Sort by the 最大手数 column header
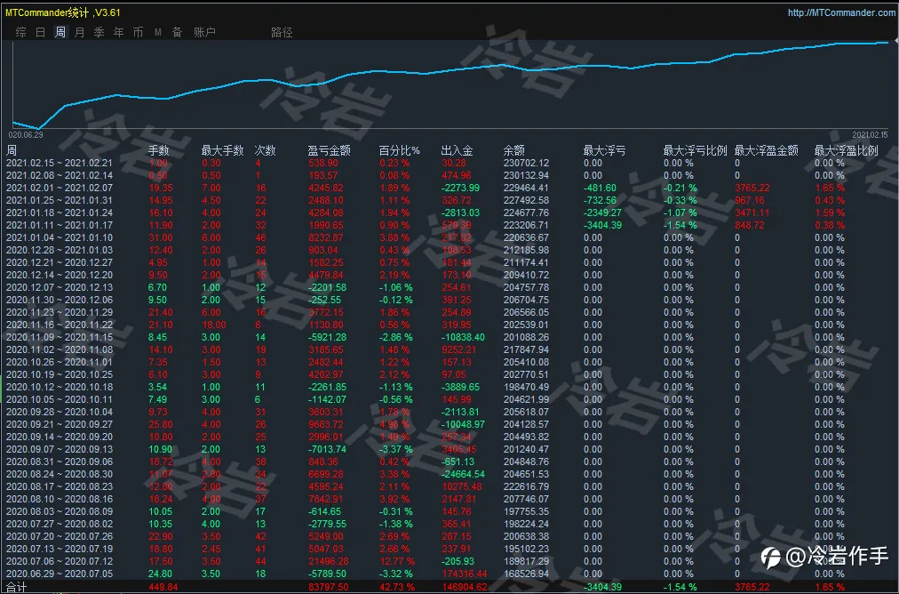The height and width of the screenshot is (594, 899). pyautogui.click(x=222, y=150)
